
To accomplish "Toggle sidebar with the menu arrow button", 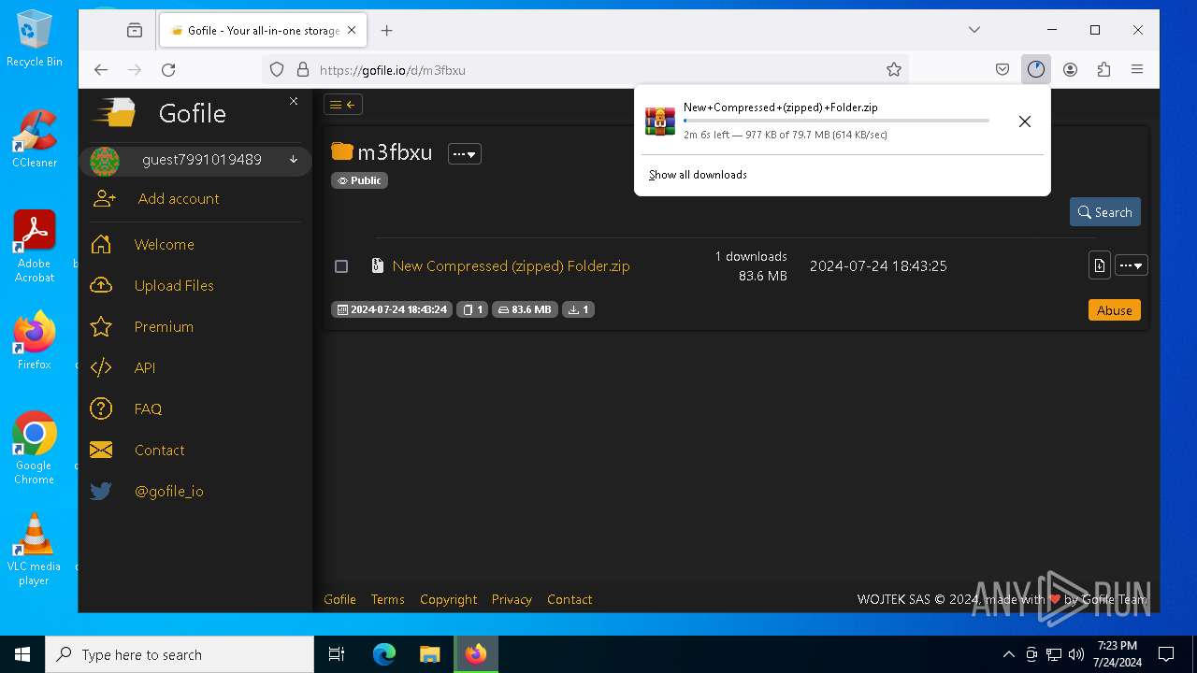I will click(x=343, y=105).
